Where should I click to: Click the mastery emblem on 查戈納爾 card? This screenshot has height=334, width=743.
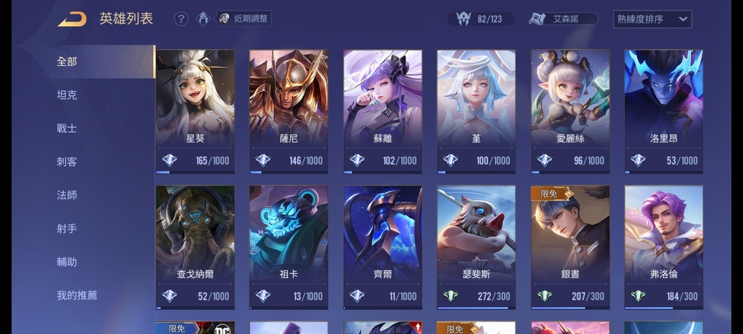169,296
